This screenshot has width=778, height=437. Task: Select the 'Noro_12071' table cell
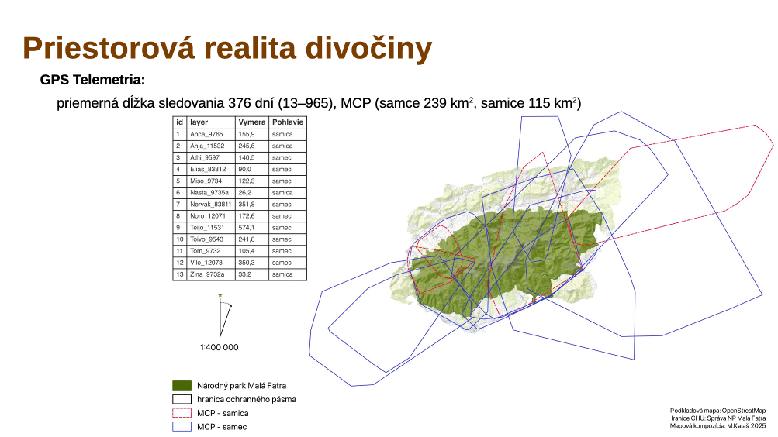tap(211, 216)
